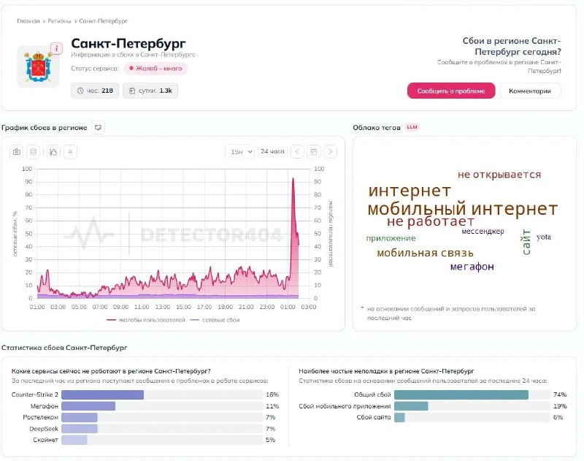
Task: Click the camera snapshot icon above the chart
Action: [x=16, y=152]
